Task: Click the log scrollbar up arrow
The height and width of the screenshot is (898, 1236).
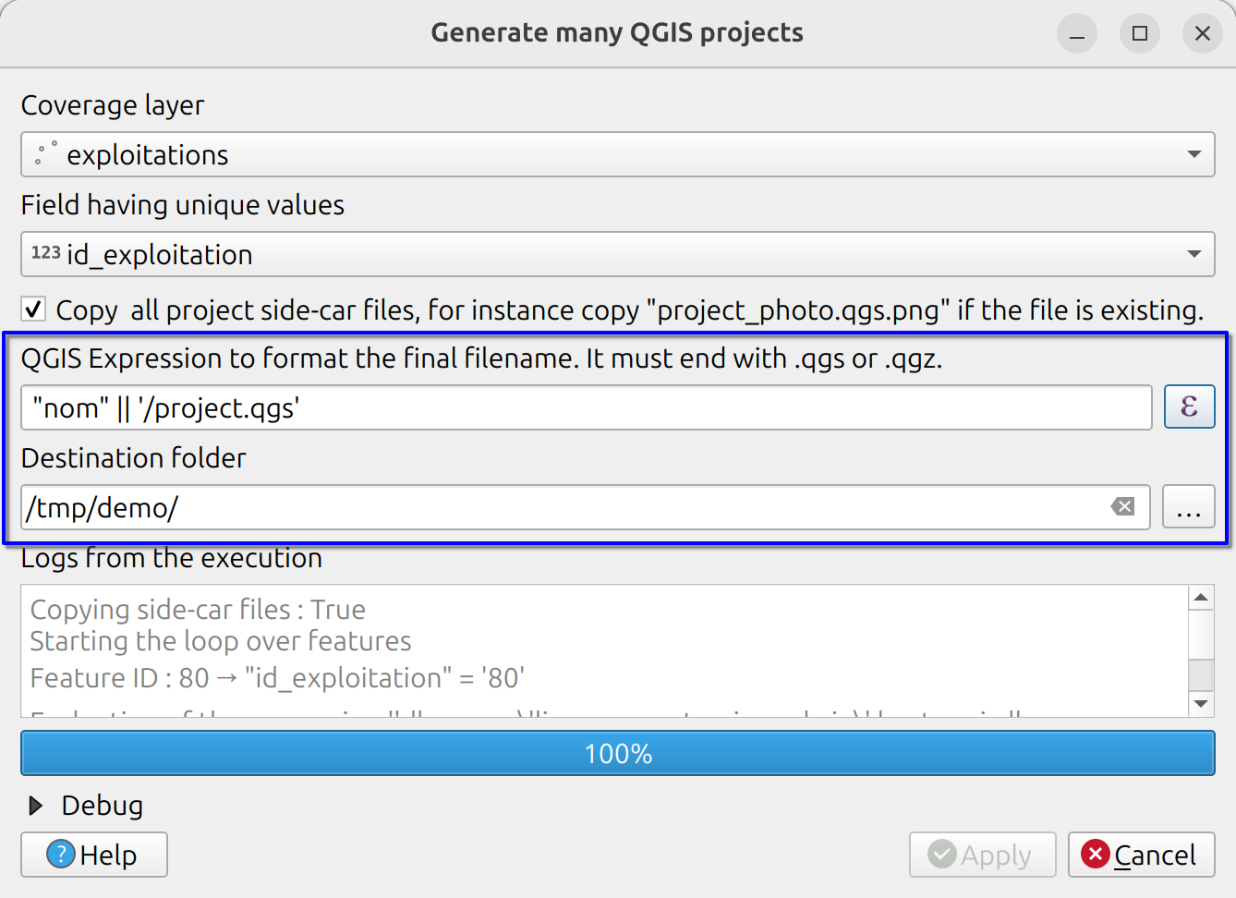Action: pyautogui.click(x=1201, y=597)
